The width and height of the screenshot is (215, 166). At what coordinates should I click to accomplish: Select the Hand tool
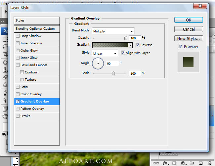pos(5,116)
